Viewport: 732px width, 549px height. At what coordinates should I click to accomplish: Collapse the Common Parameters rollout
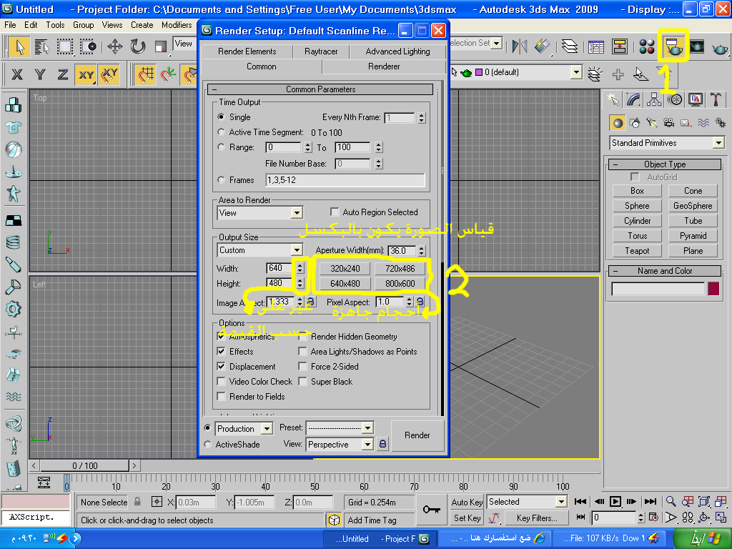pos(321,89)
